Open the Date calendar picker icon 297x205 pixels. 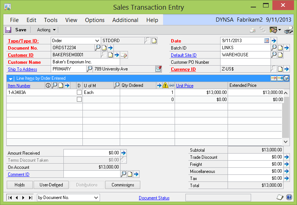pyautogui.click(x=267, y=41)
